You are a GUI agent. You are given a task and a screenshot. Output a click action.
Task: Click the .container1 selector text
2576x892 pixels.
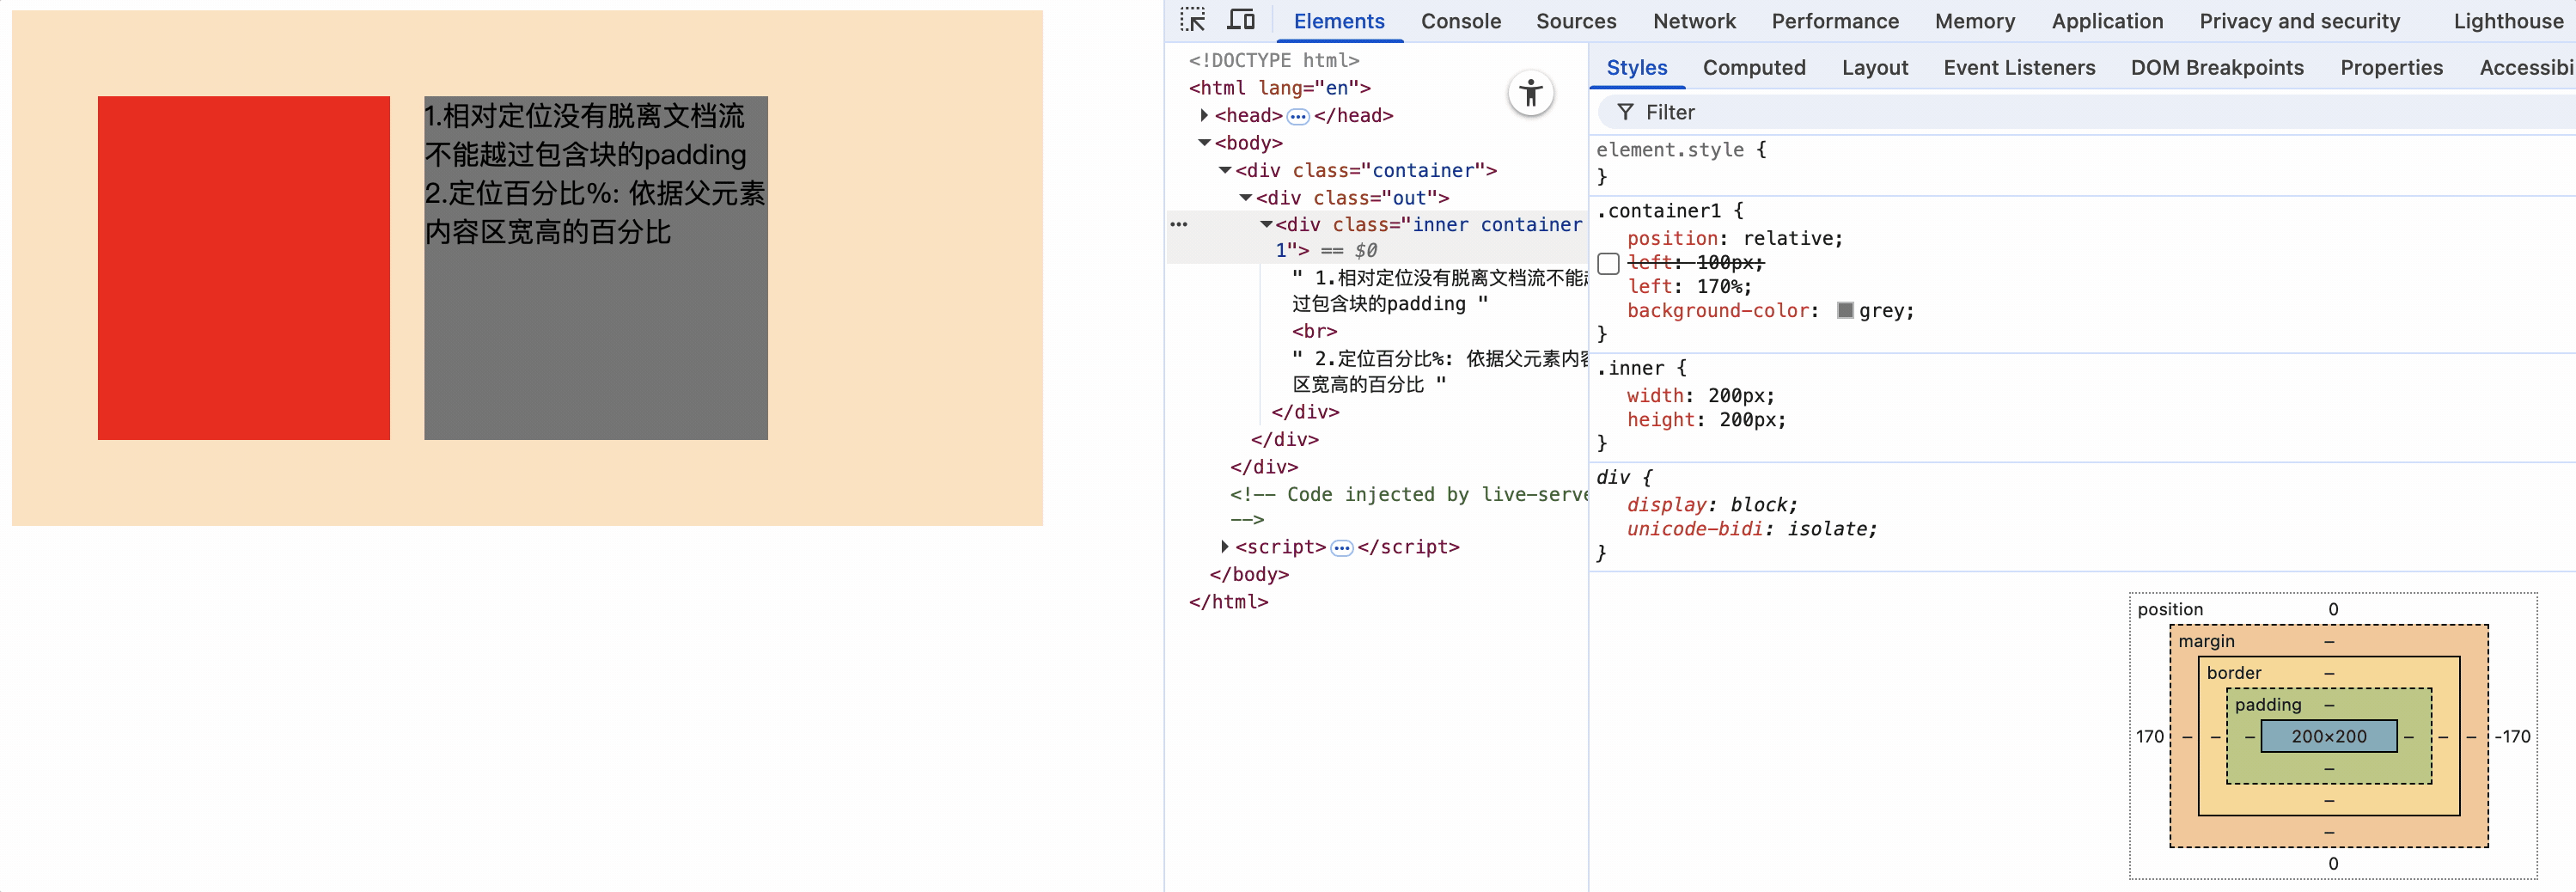(1658, 210)
